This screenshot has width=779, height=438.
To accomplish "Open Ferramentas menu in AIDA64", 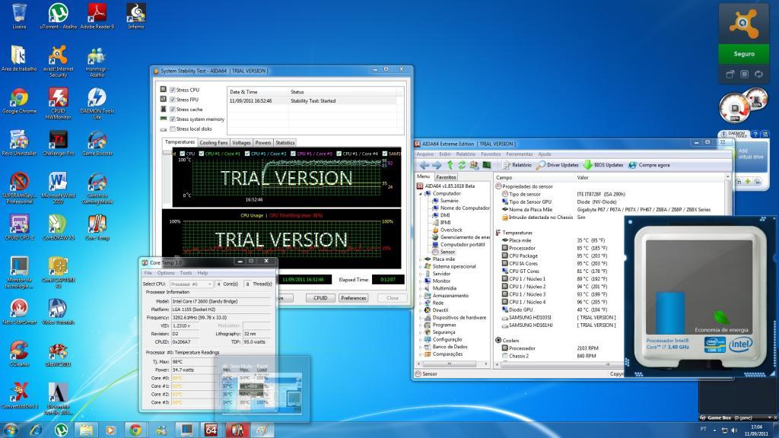I will [519, 154].
